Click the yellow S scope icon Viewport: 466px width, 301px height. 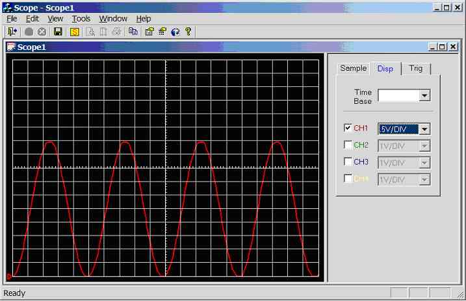[x=74, y=31]
